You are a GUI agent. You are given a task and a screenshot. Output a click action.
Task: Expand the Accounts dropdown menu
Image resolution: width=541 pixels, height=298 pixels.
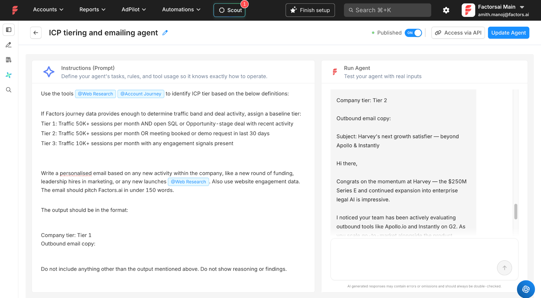coord(48,10)
